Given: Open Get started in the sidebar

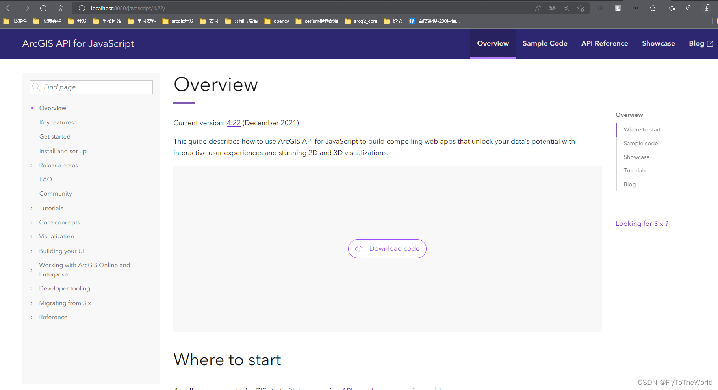Looking at the screenshot, I should [x=55, y=137].
